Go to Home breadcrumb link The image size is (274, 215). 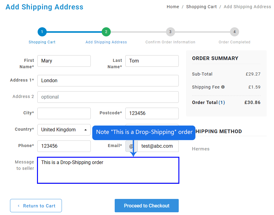(173, 7)
